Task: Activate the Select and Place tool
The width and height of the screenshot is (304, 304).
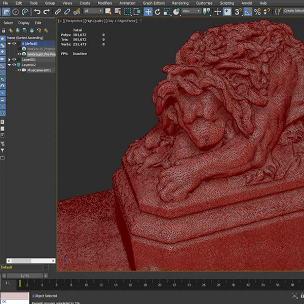Action: tap(176, 12)
